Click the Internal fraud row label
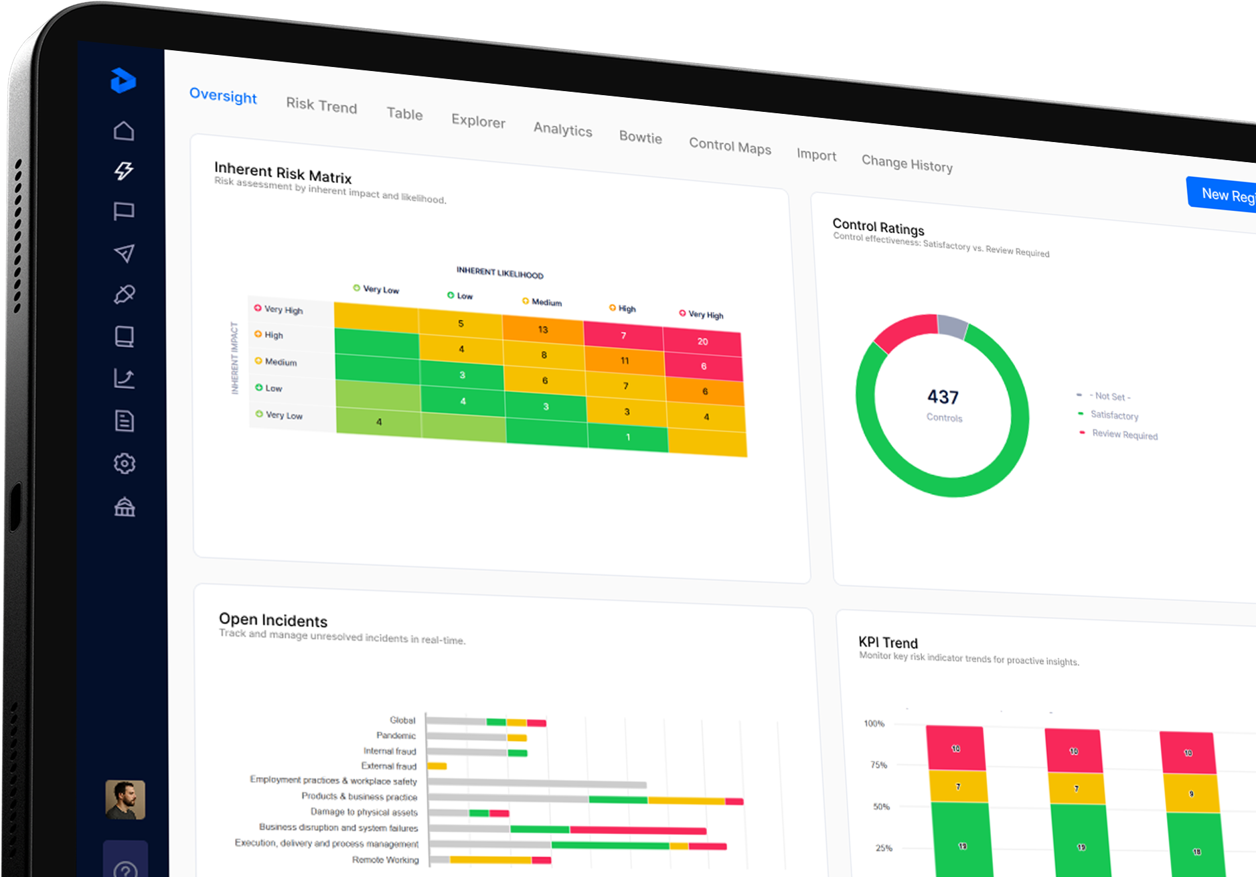Viewport: 1256px width, 877px height. tap(390, 751)
